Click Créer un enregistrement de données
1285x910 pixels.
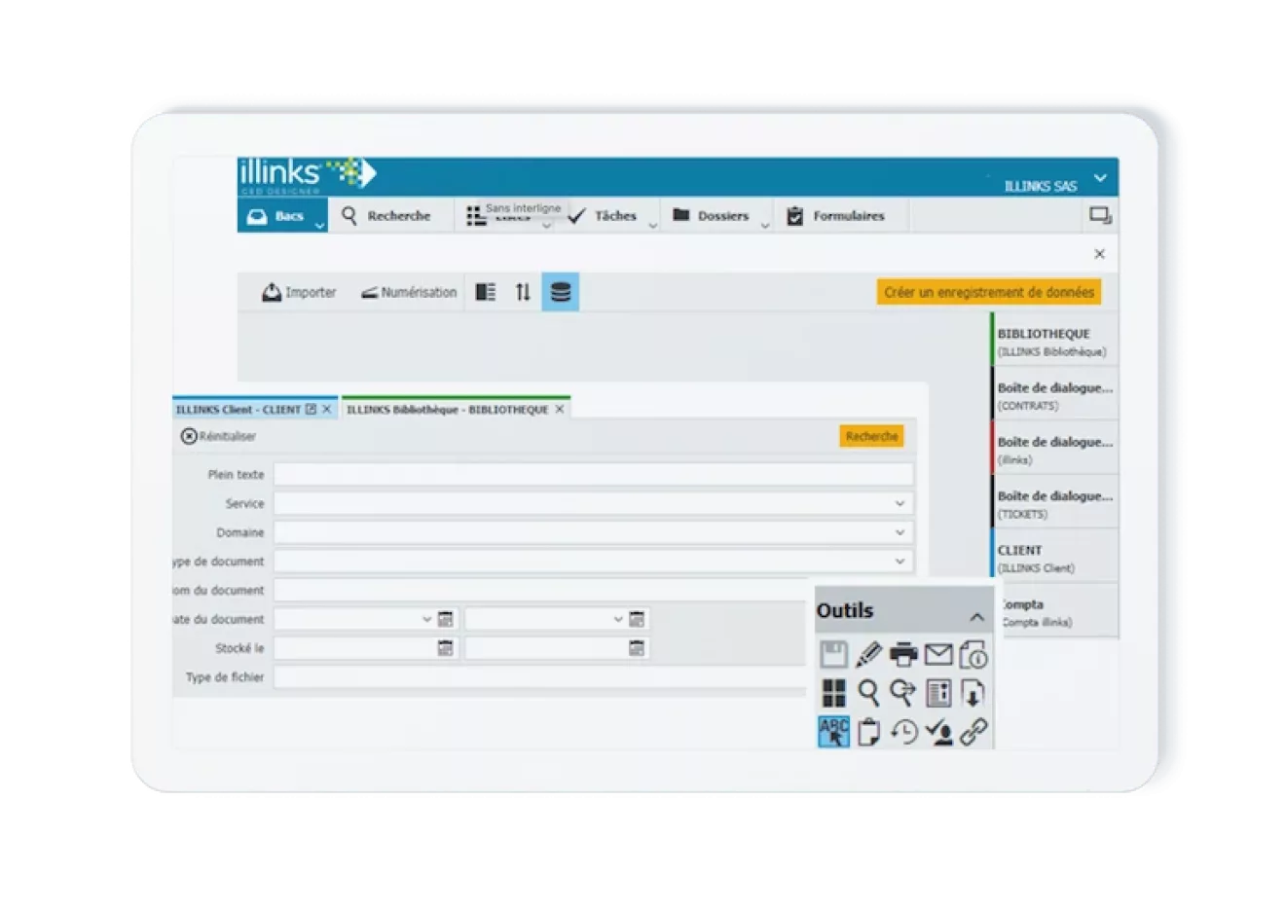point(989,292)
